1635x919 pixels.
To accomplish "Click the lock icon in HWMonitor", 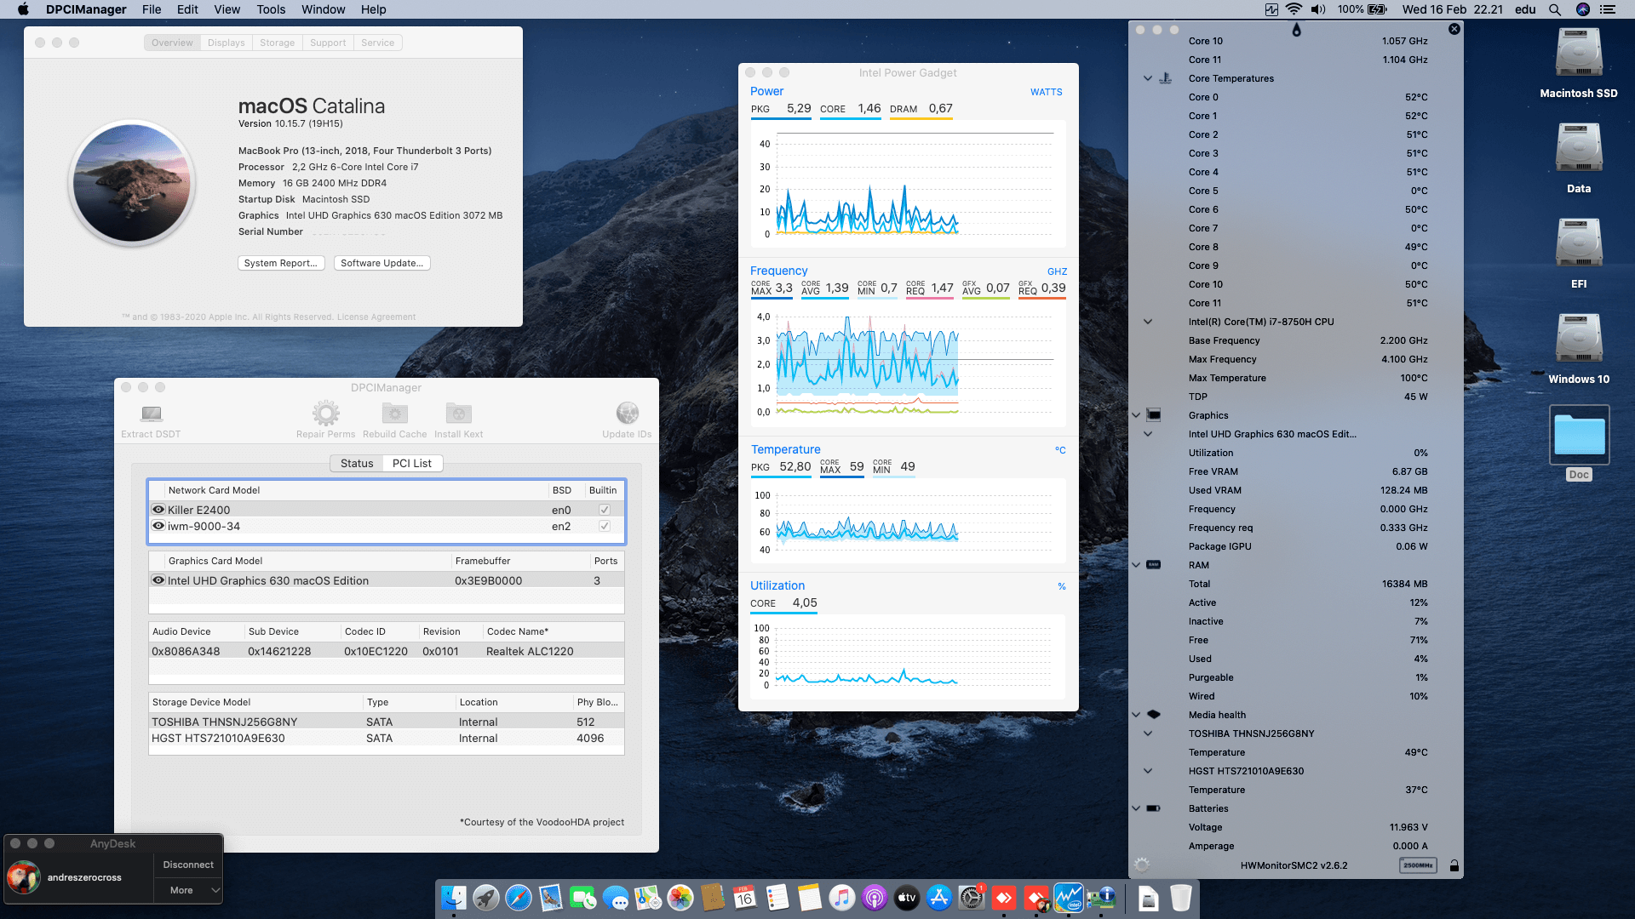I will [1454, 865].
